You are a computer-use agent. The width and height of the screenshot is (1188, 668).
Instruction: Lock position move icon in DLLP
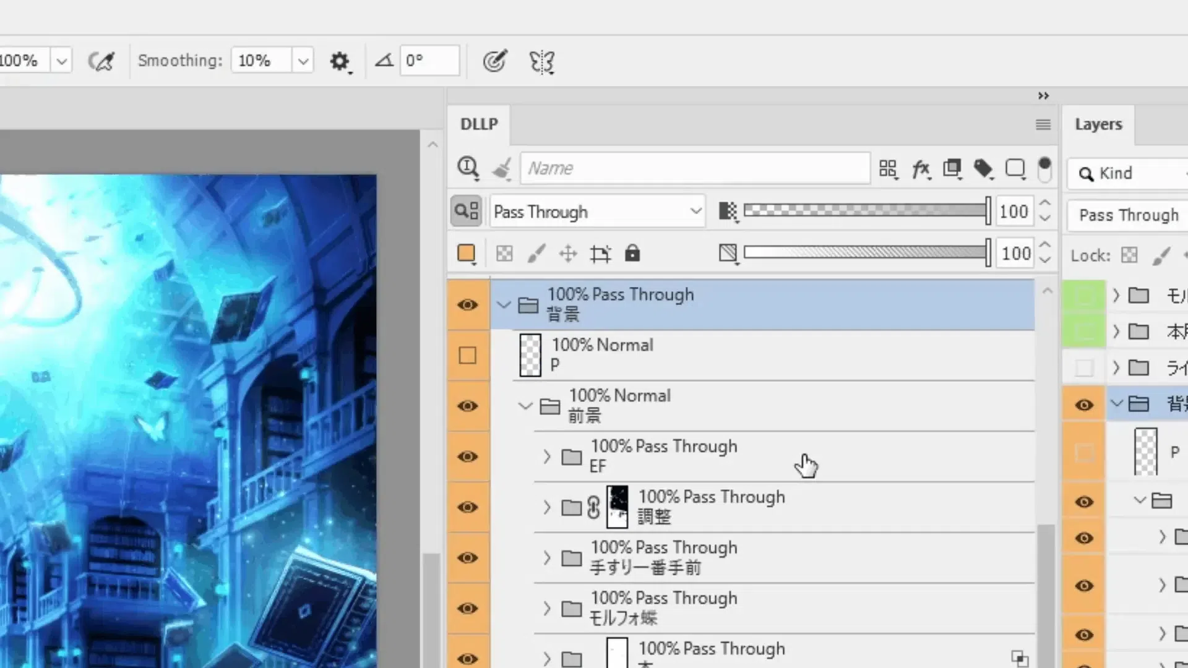(x=568, y=254)
